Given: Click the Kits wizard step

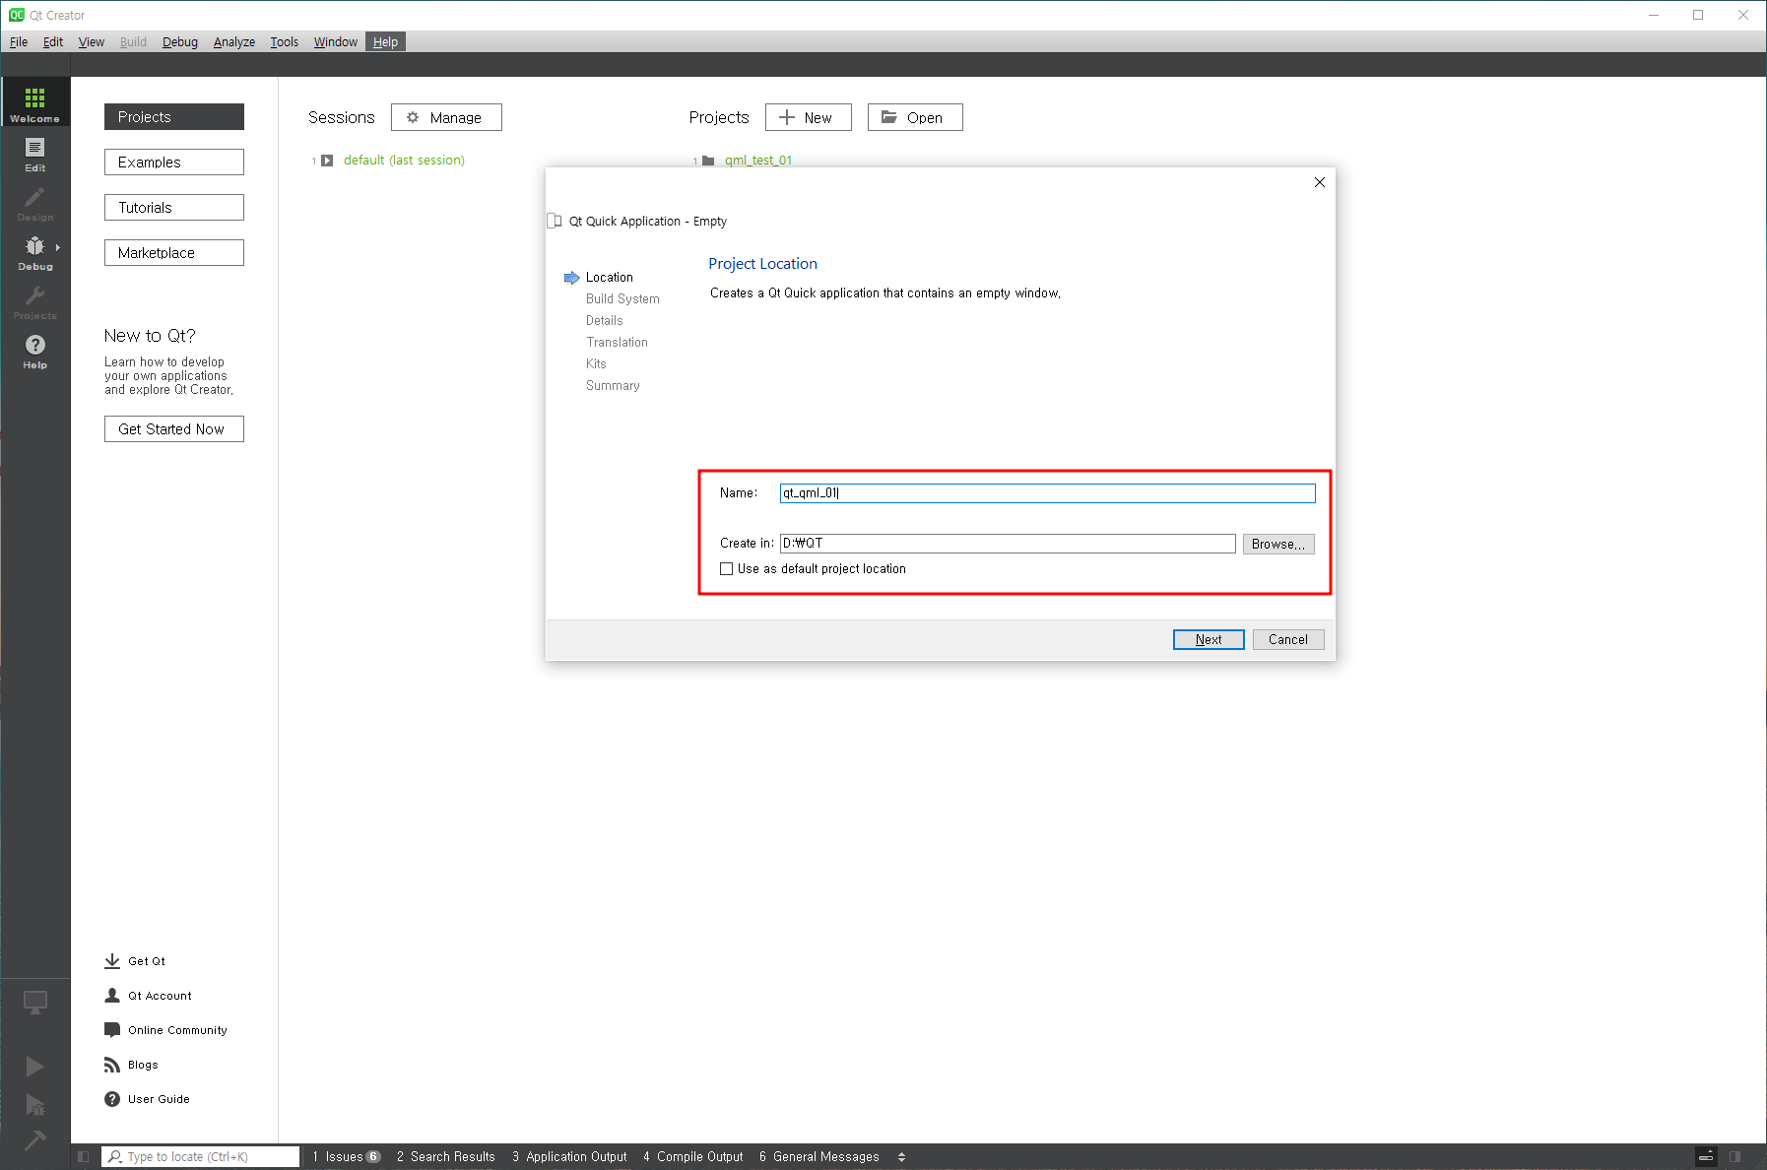Looking at the screenshot, I should [596, 364].
